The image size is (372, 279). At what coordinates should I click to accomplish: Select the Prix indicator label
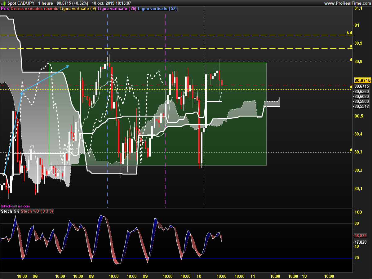point(5,9)
